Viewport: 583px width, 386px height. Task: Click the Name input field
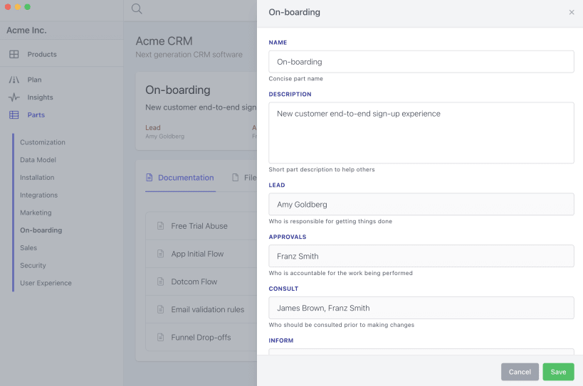coord(421,62)
